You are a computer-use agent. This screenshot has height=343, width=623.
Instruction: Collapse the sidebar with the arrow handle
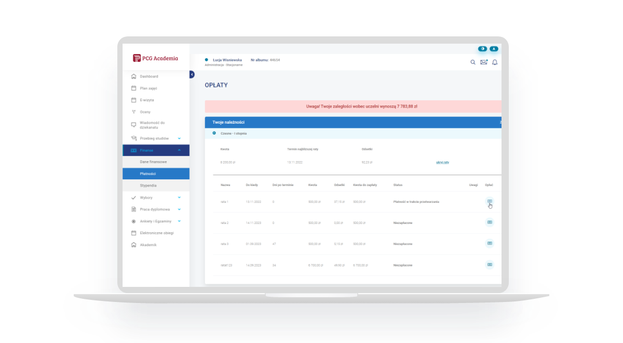[192, 75]
